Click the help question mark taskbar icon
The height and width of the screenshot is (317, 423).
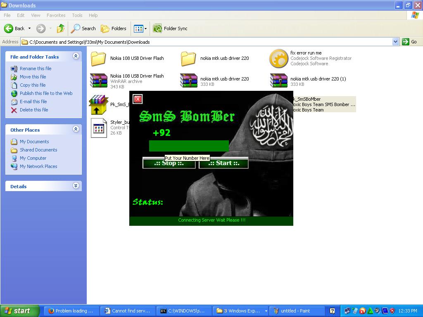point(333,311)
